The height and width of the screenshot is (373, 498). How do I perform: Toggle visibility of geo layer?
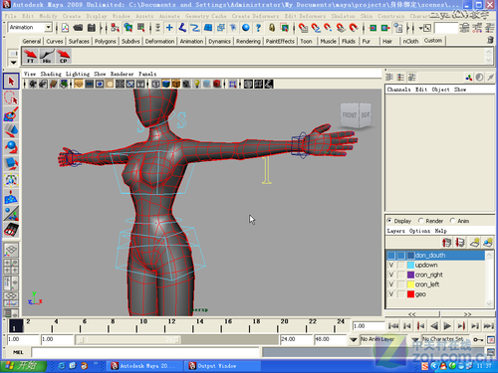click(391, 294)
